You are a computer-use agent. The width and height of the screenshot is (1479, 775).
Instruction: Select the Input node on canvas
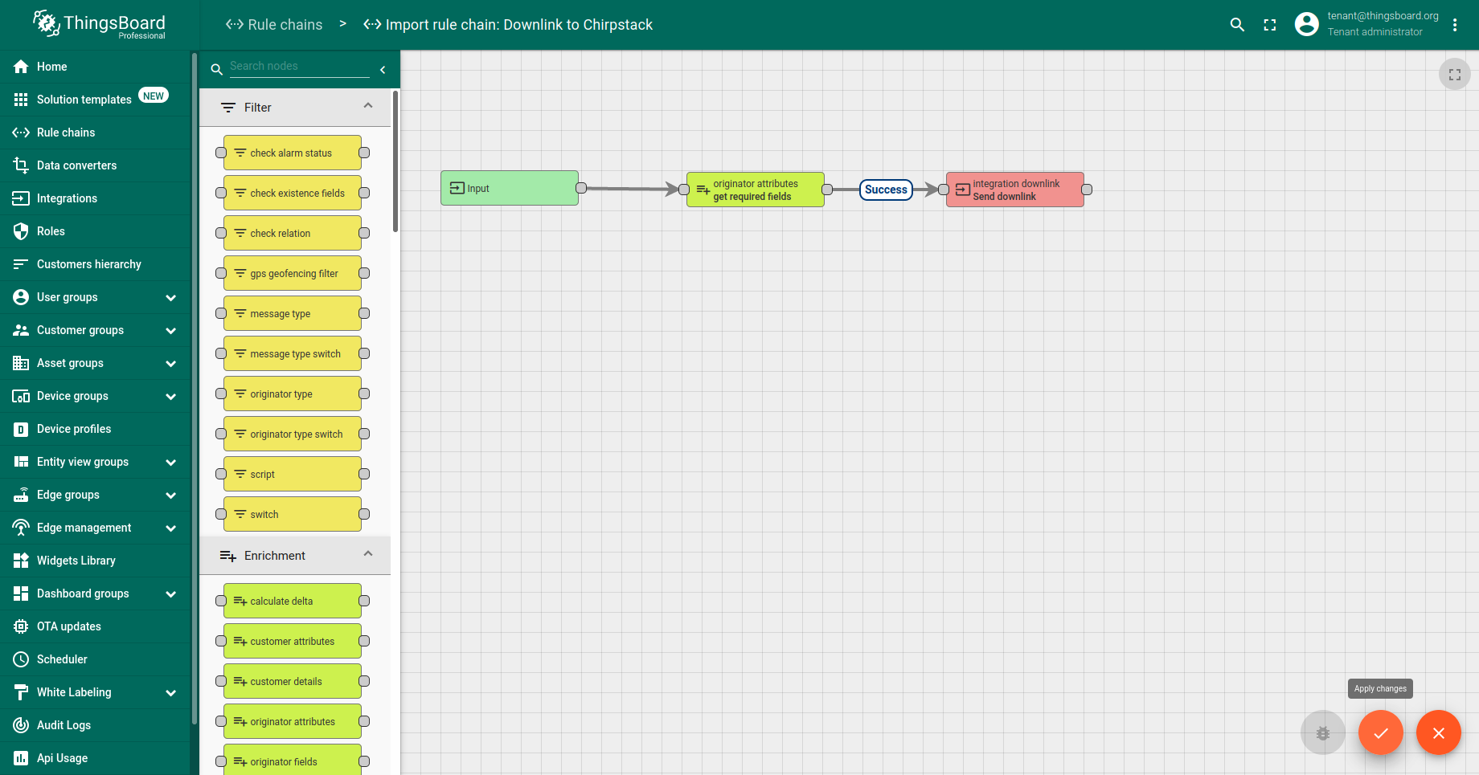(x=510, y=188)
